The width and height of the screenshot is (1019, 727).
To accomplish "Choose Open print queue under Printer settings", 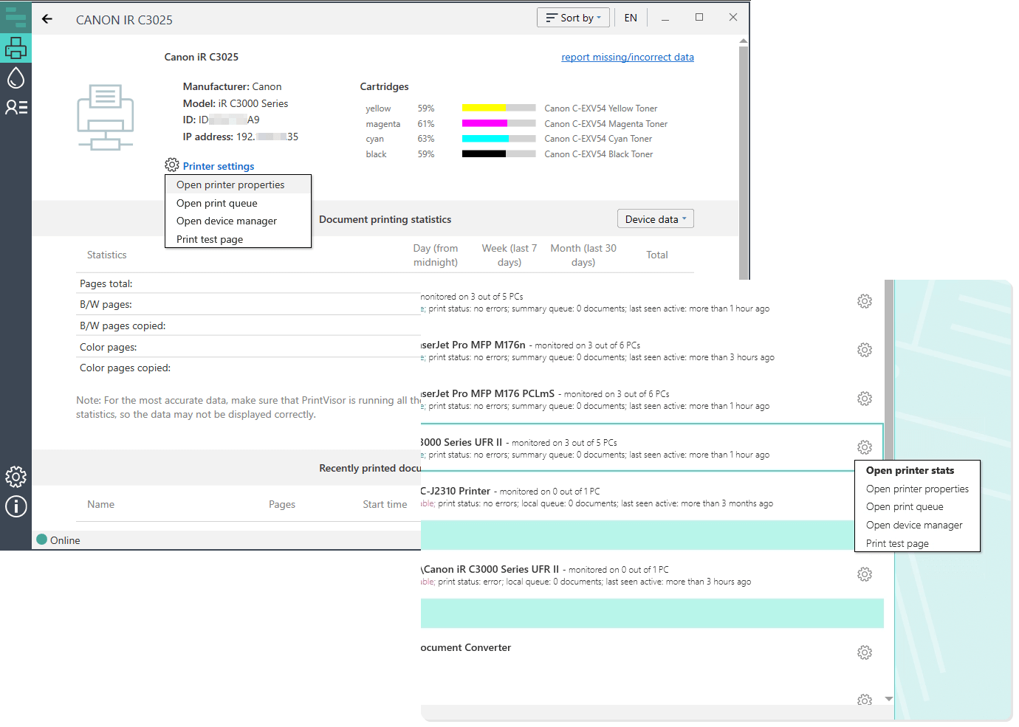I will point(216,203).
